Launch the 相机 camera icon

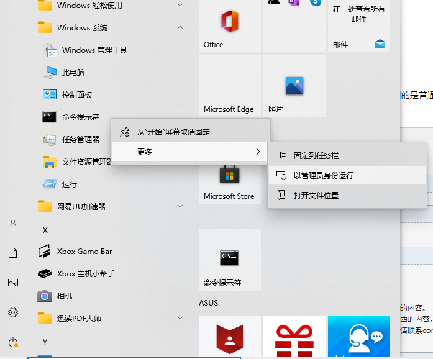pos(45,296)
